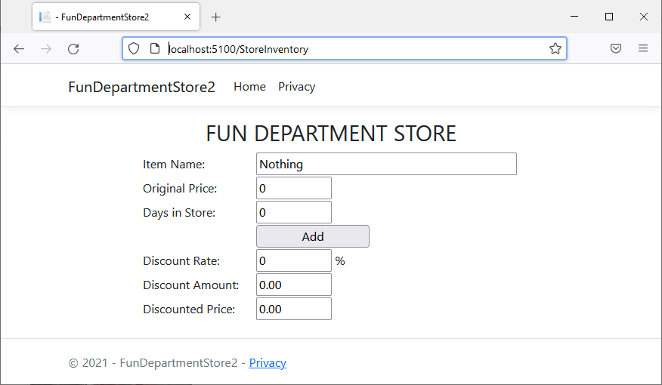Viewport: 662px width, 385px height.
Task: Click the Discount Rate input field
Action: click(294, 260)
